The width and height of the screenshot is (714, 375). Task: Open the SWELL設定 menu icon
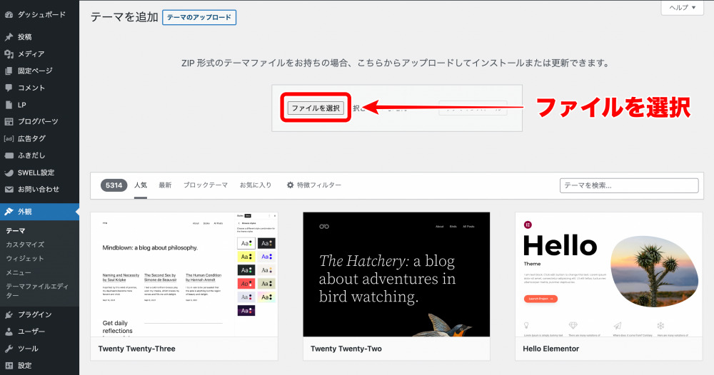point(9,173)
